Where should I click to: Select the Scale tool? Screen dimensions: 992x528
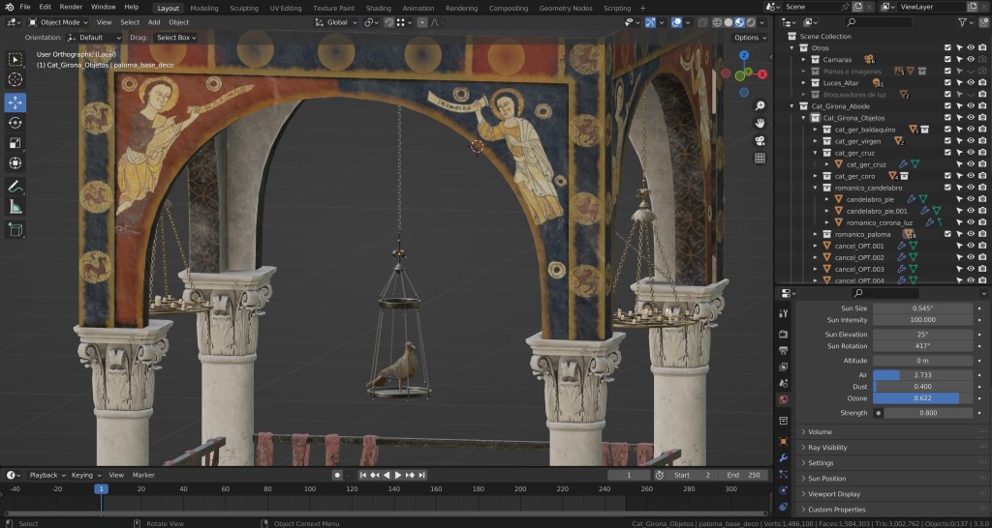coord(15,144)
